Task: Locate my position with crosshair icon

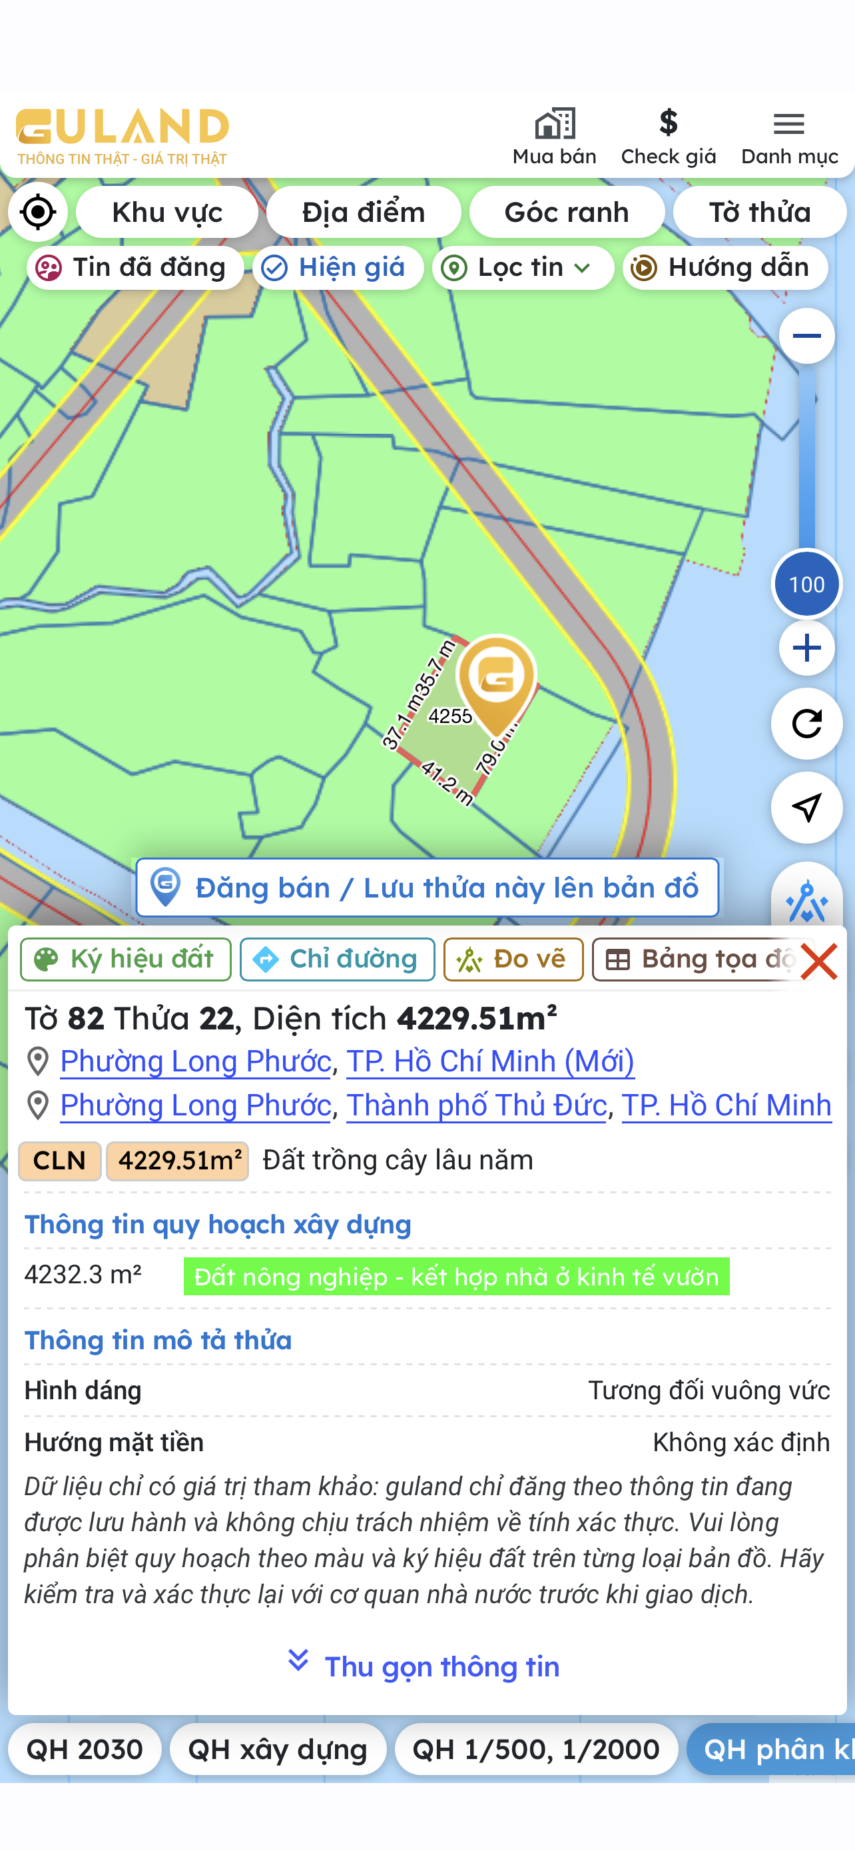Action: click(x=38, y=212)
